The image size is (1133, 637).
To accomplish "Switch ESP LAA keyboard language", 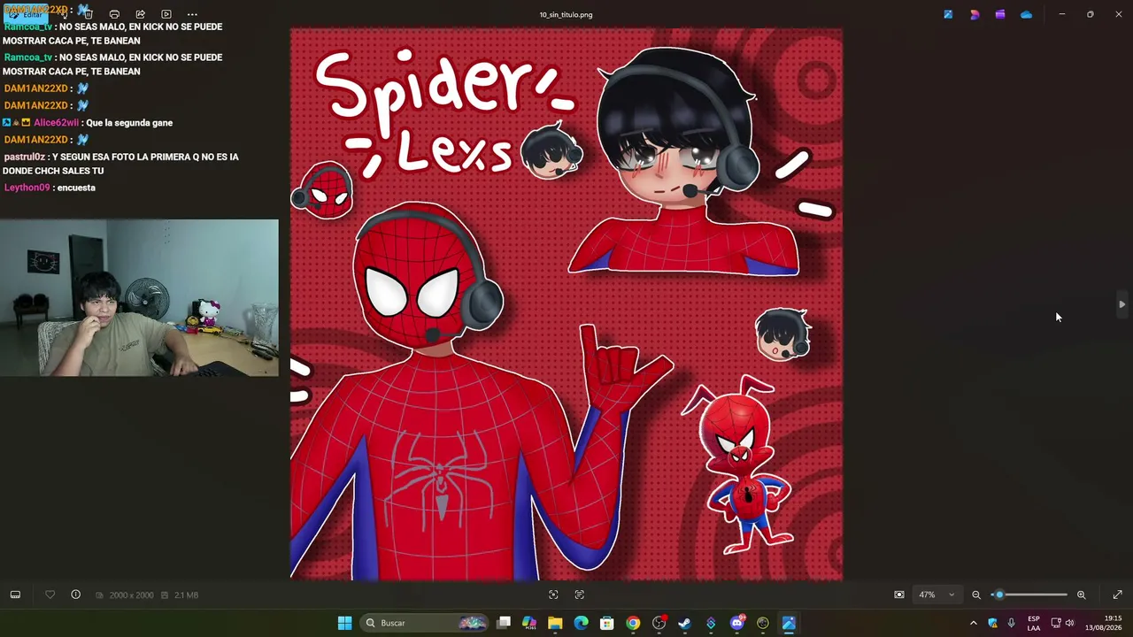I will 1034,623.
